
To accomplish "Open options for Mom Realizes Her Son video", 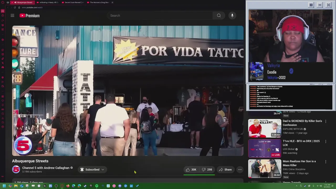I will click(x=326, y=162).
